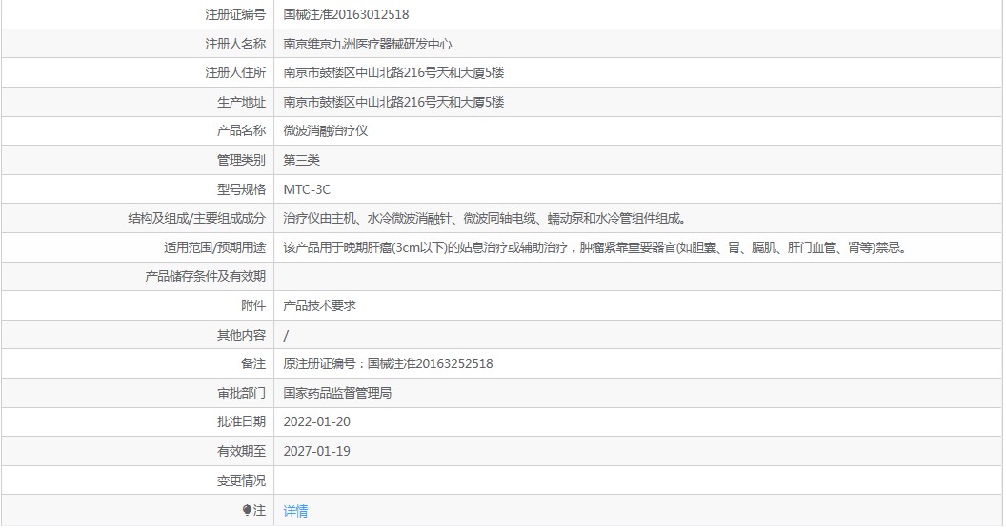Click attachment value 产品技术要求

(x=319, y=305)
